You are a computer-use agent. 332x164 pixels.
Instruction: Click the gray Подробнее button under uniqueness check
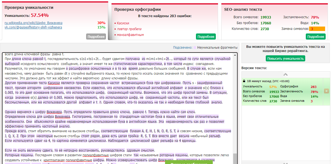[x=96, y=37]
